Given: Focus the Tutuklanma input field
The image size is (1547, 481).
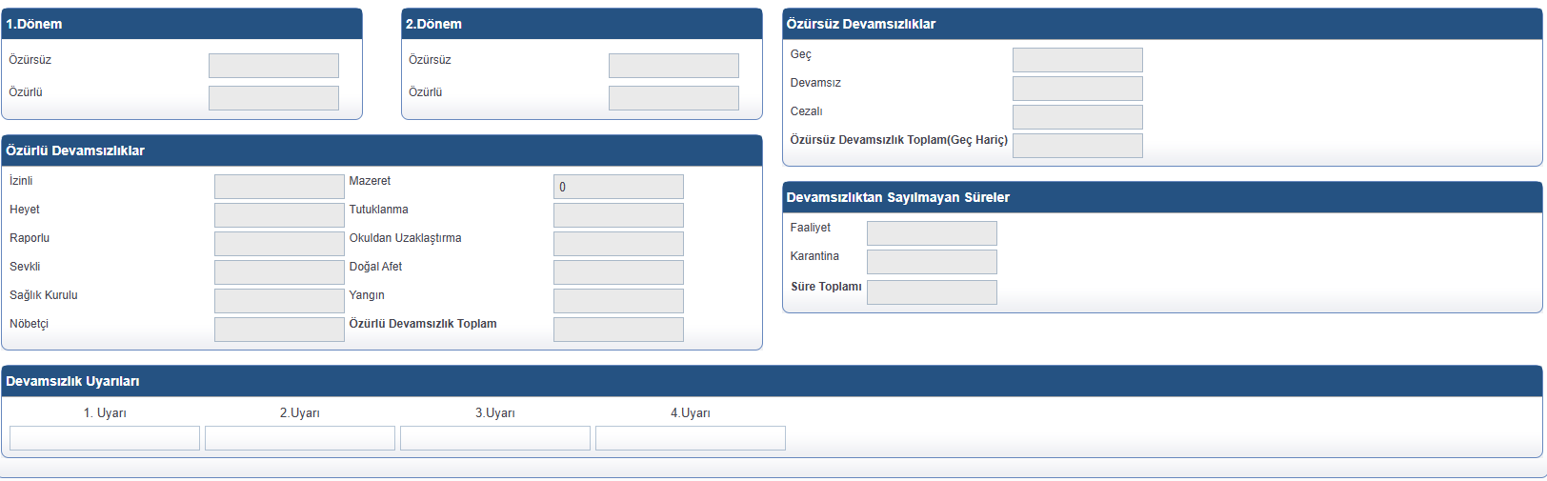Looking at the screenshot, I should click(x=618, y=215).
